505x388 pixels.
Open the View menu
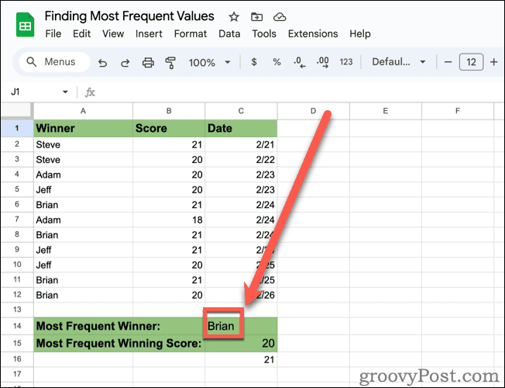(x=113, y=33)
